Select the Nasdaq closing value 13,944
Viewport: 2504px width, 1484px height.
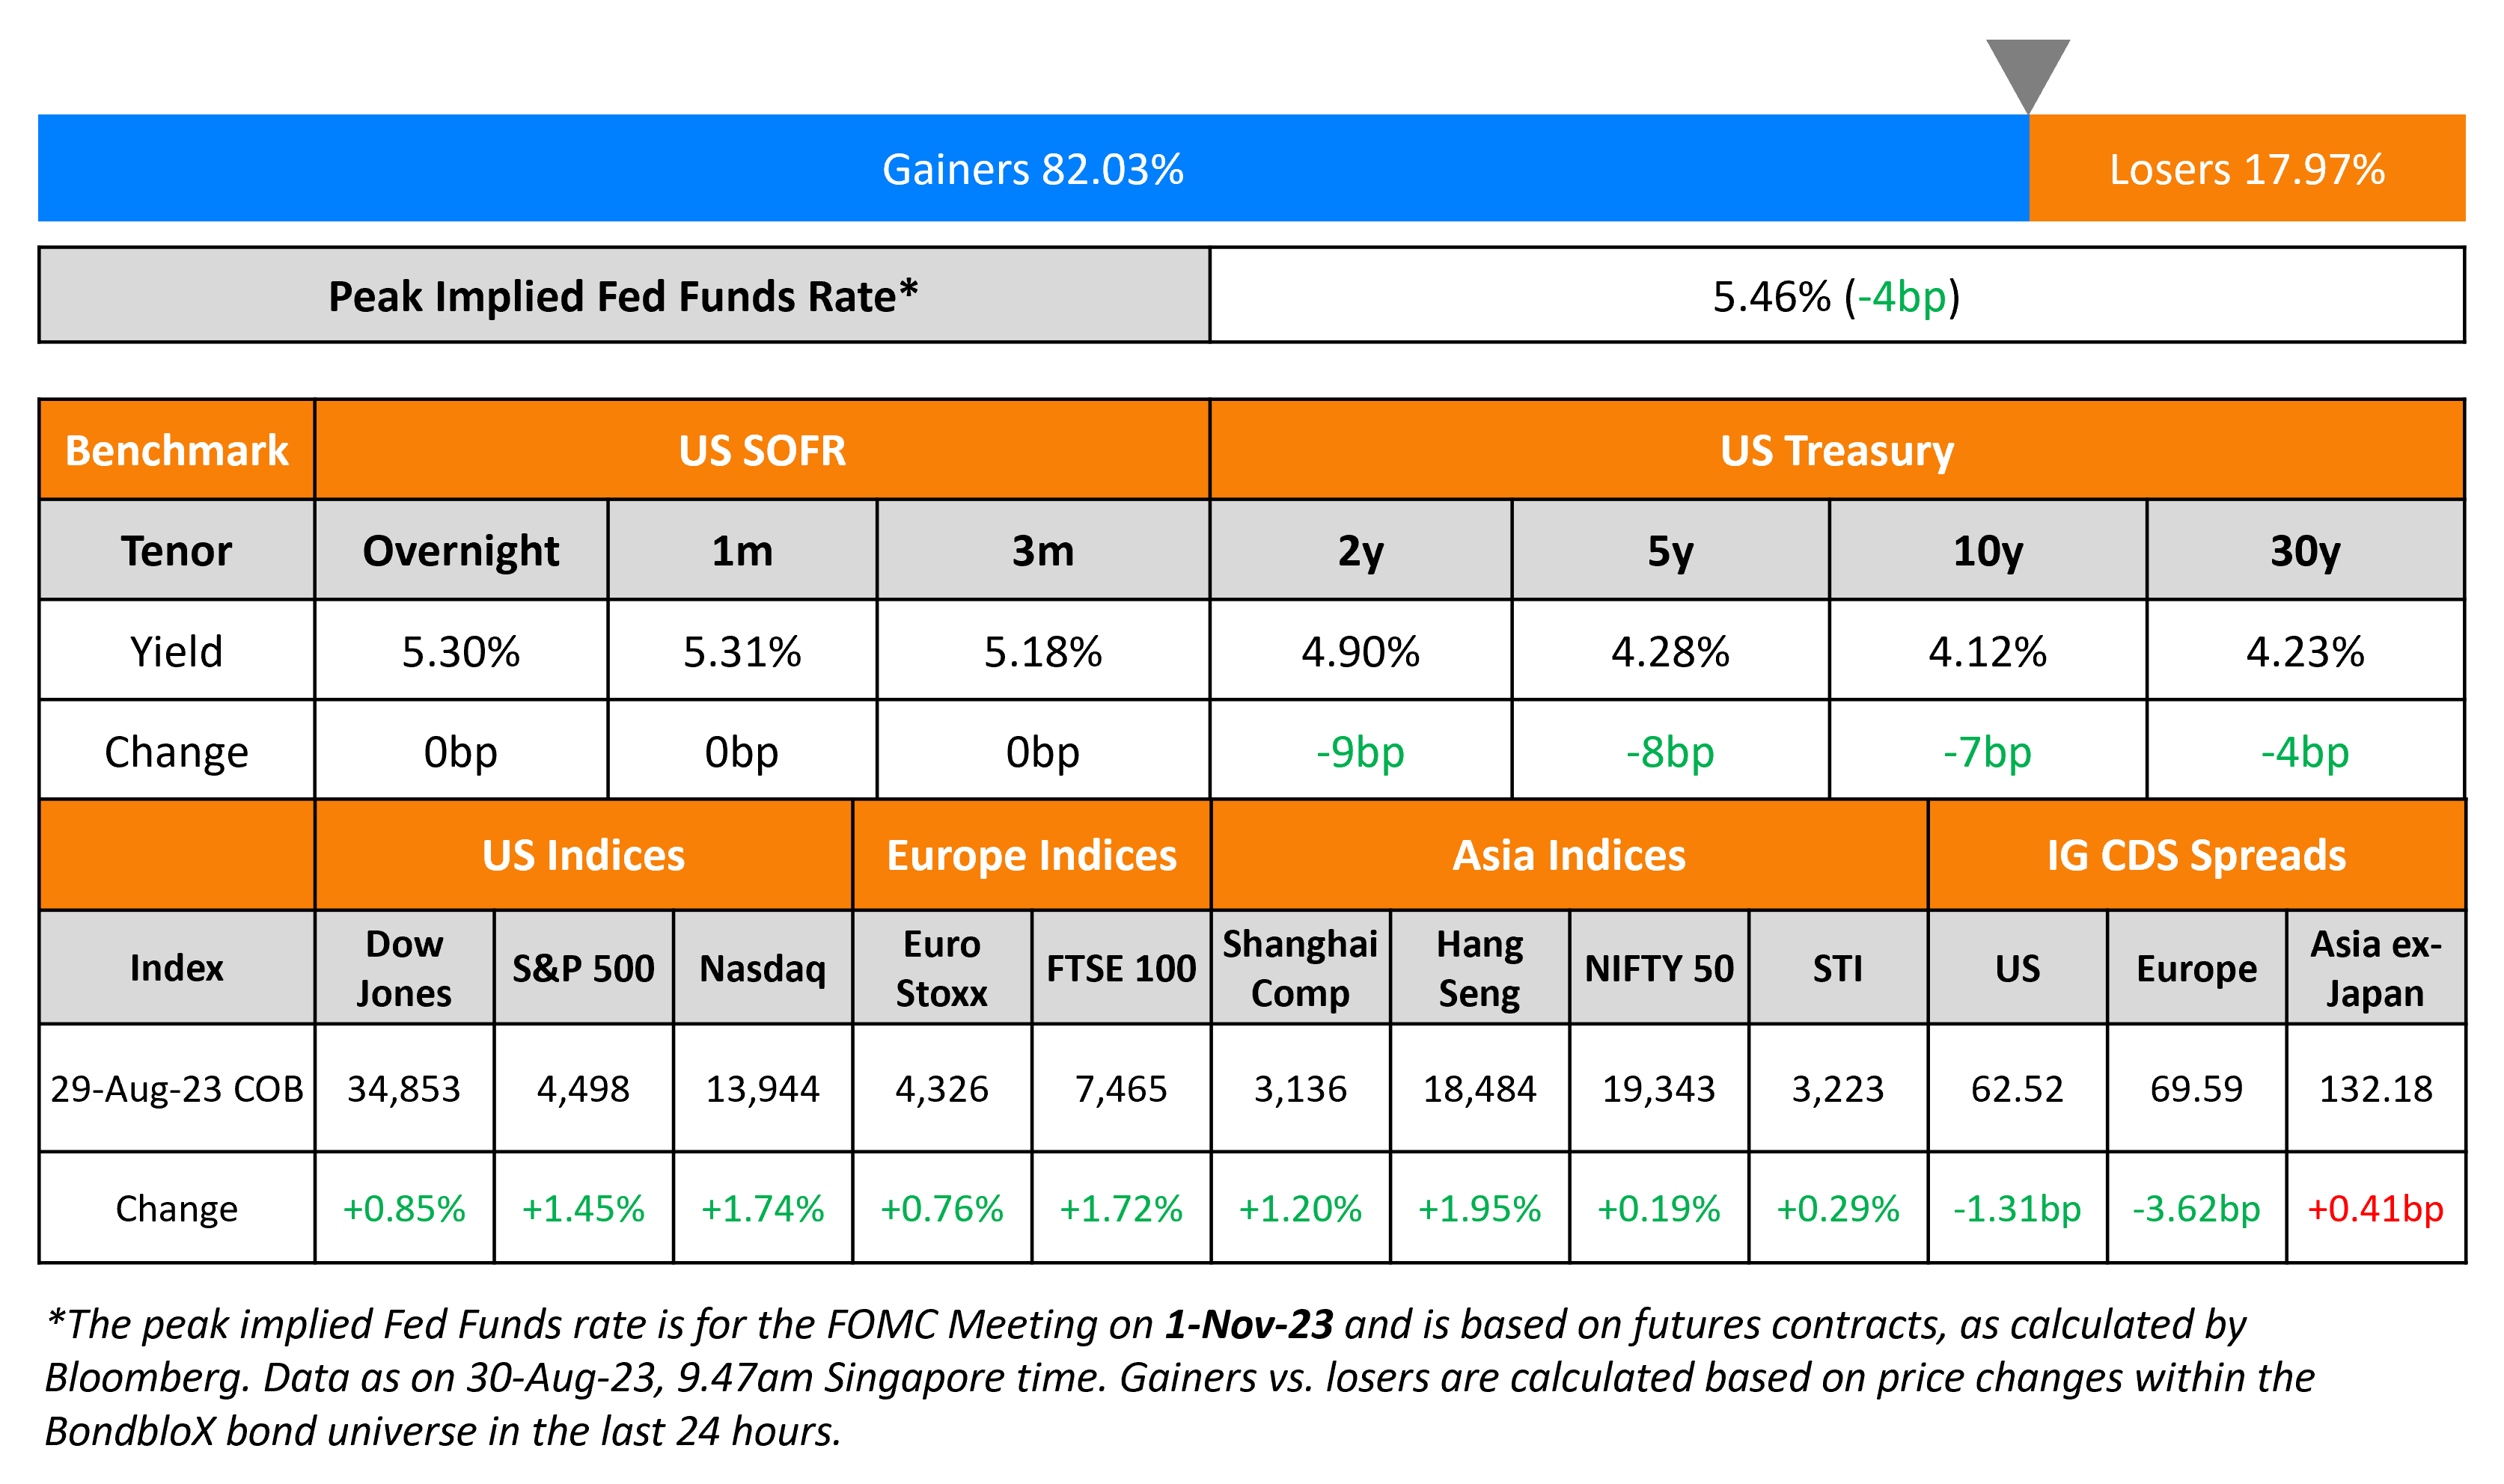(x=763, y=1089)
